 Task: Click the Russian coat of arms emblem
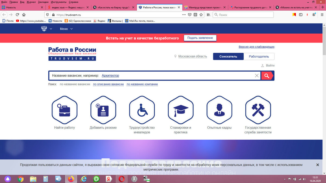click(44, 28)
